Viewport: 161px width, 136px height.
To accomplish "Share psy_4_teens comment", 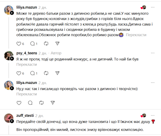I will pyautogui.click(x=57, y=73).
